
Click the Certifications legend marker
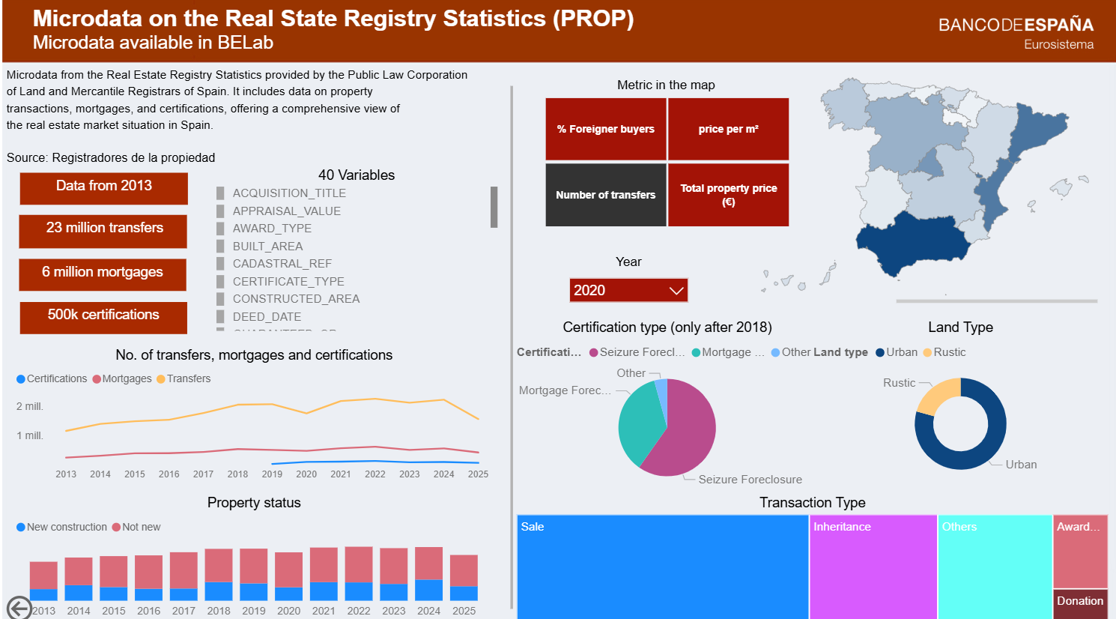point(21,379)
